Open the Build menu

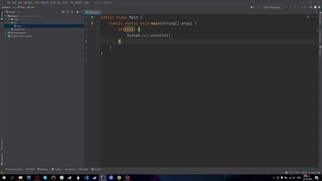[x=53, y=3]
